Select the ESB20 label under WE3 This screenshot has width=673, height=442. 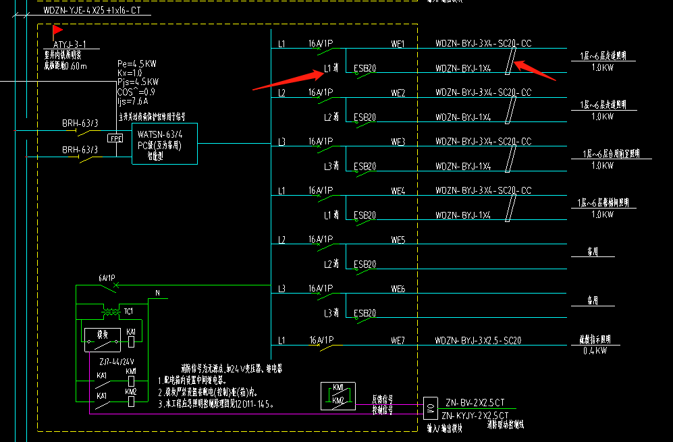pyautogui.click(x=365, y=166)
